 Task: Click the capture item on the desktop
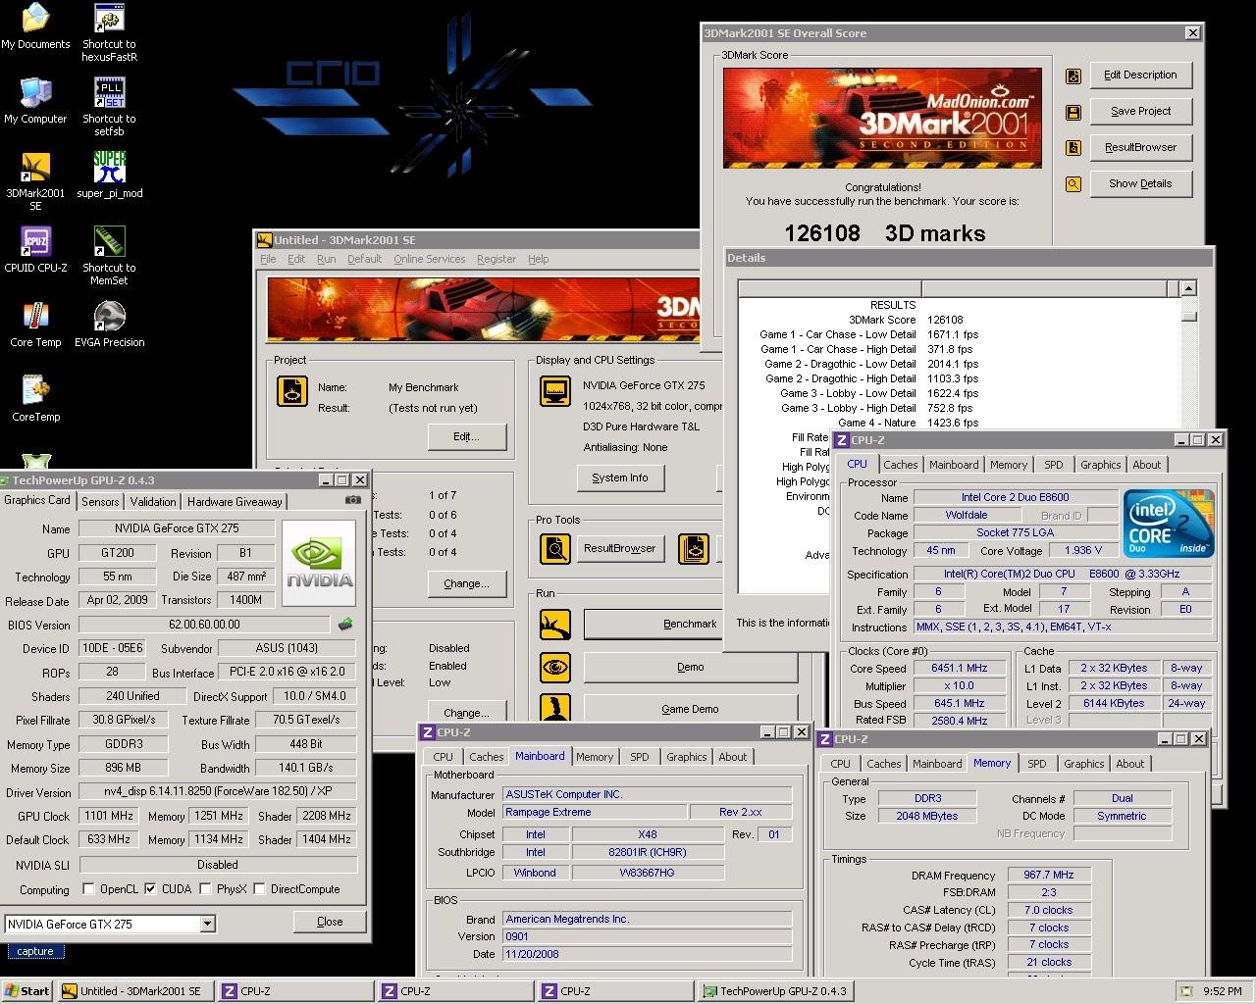pos(34,951)
